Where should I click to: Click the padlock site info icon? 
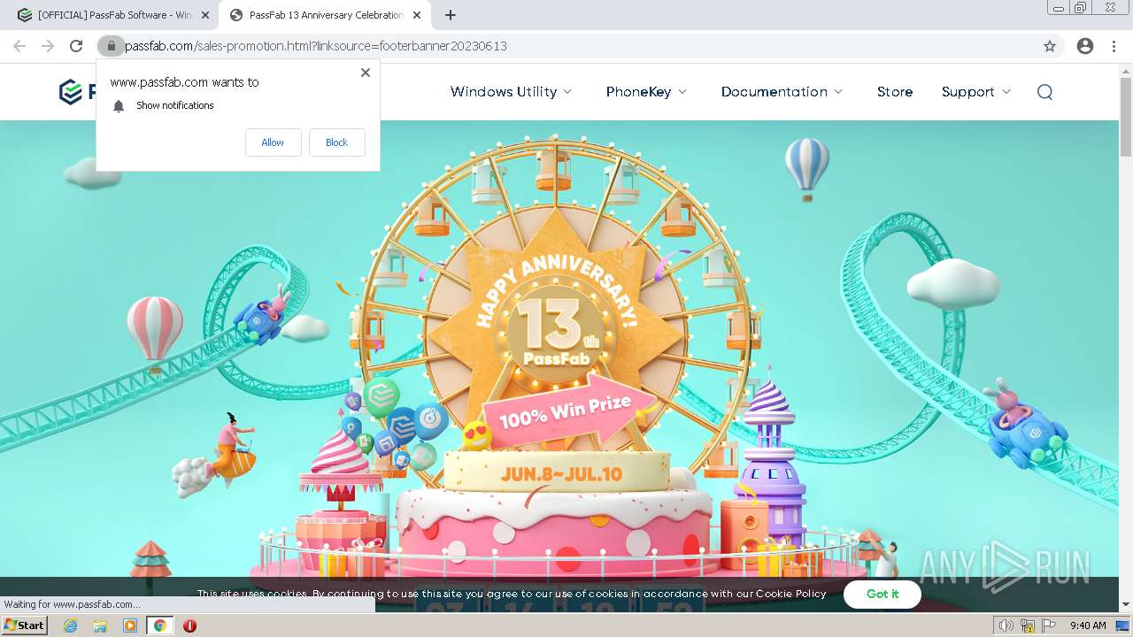111,46
